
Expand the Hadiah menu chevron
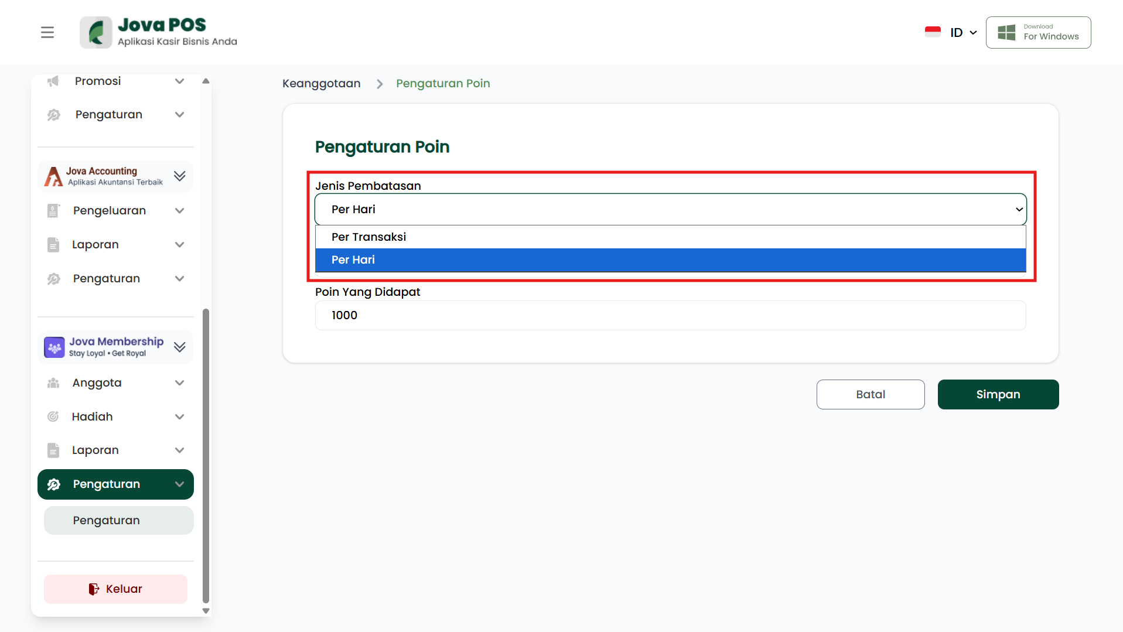coord(180,416)
